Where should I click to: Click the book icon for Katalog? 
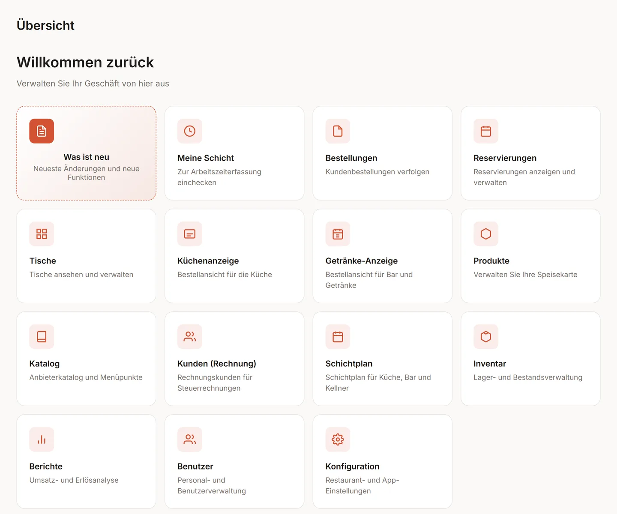42,337
